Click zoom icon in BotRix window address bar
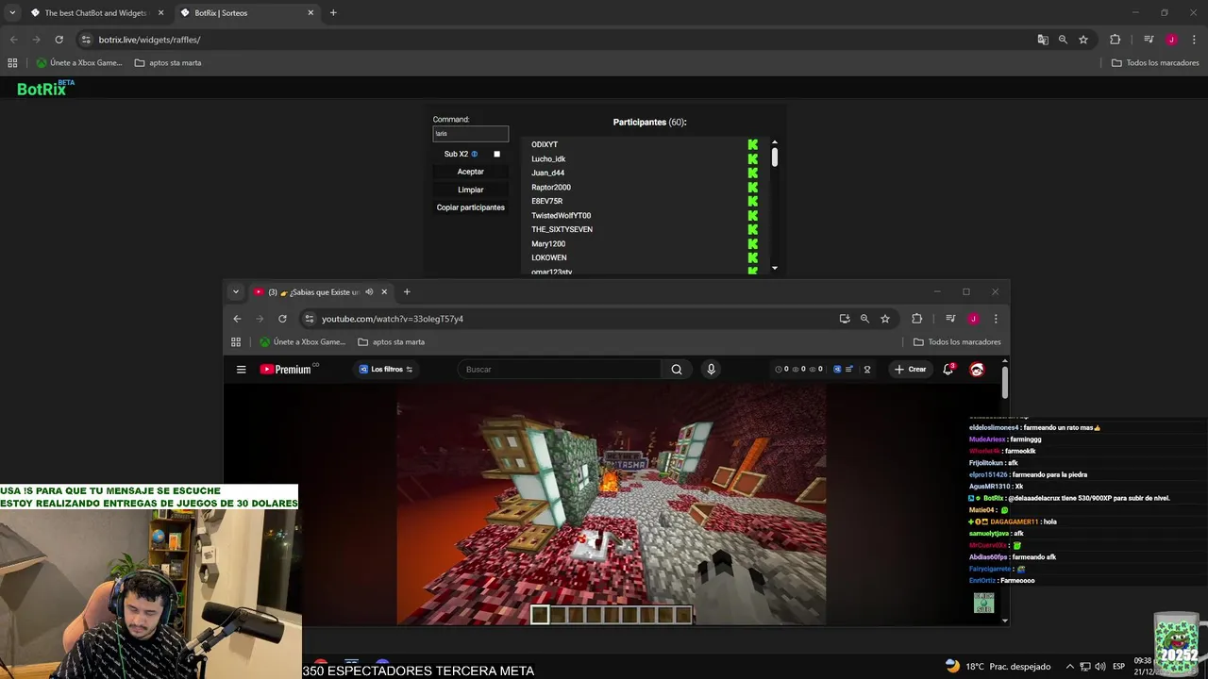This screenshot has height=679, width=1208. tap(1063, 40)
